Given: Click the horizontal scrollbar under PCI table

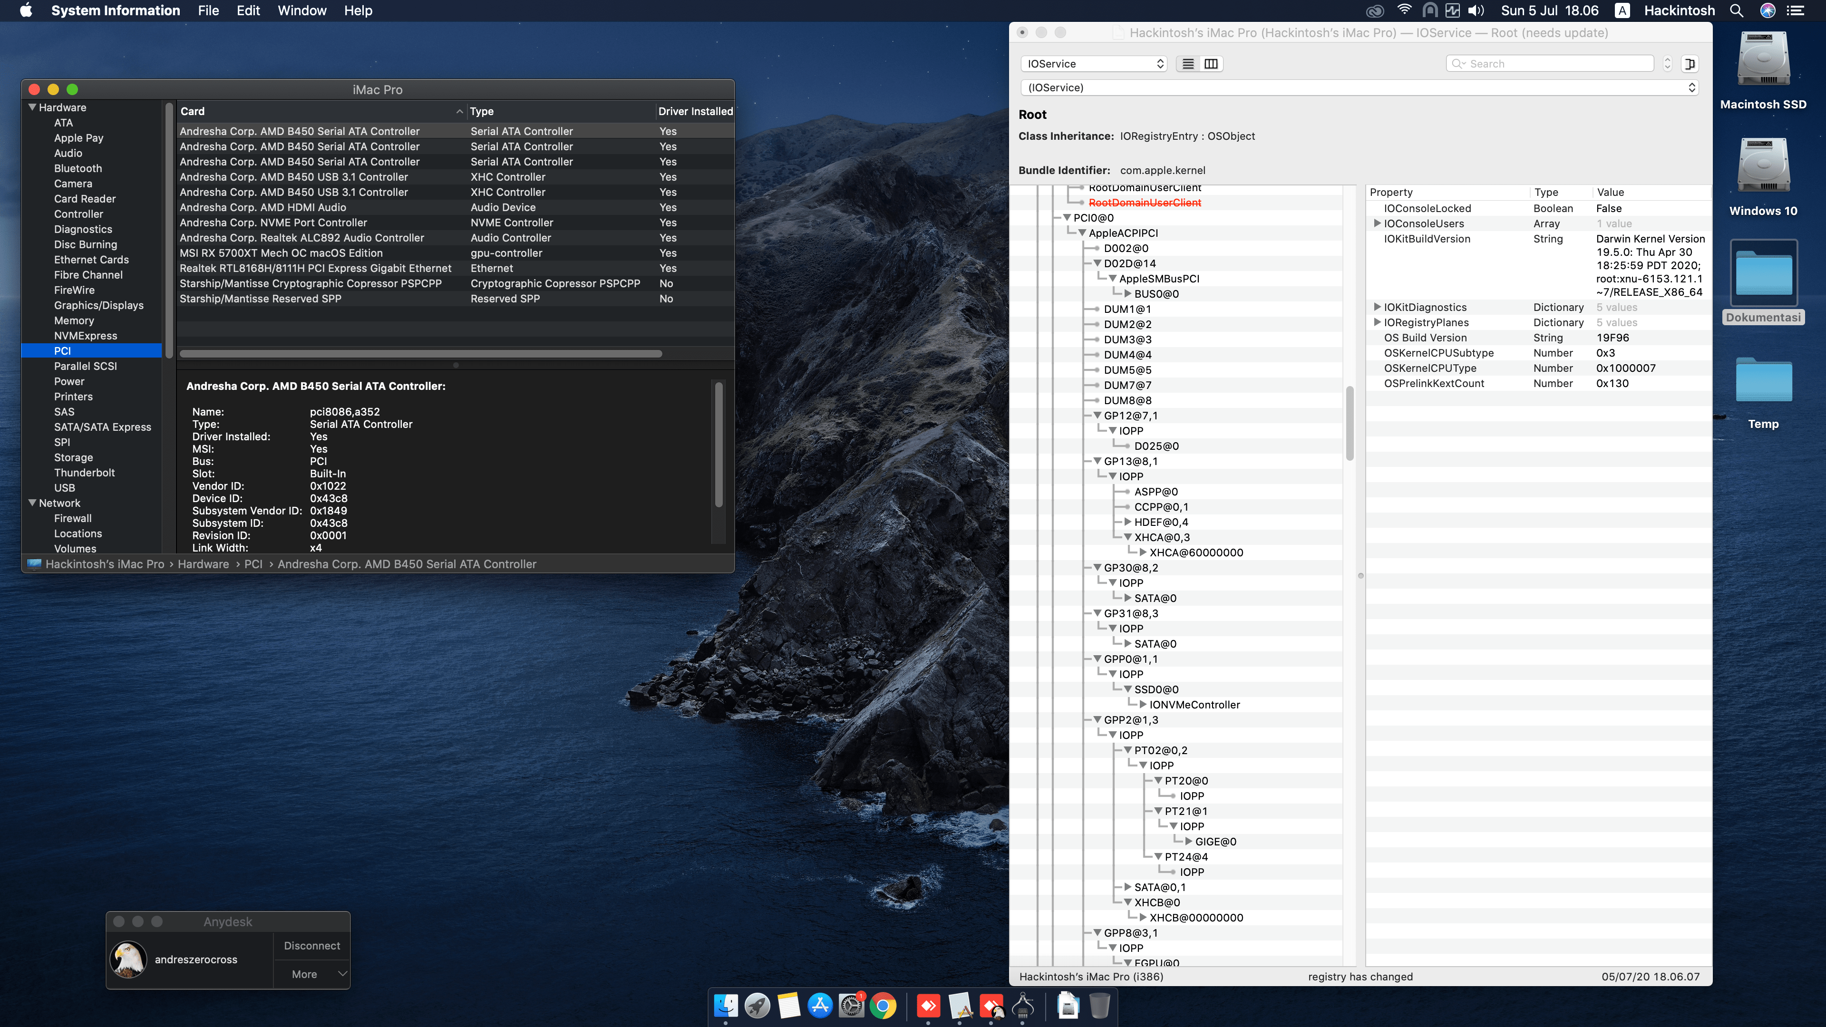Looking at the screenshot, I should point(420,354).
